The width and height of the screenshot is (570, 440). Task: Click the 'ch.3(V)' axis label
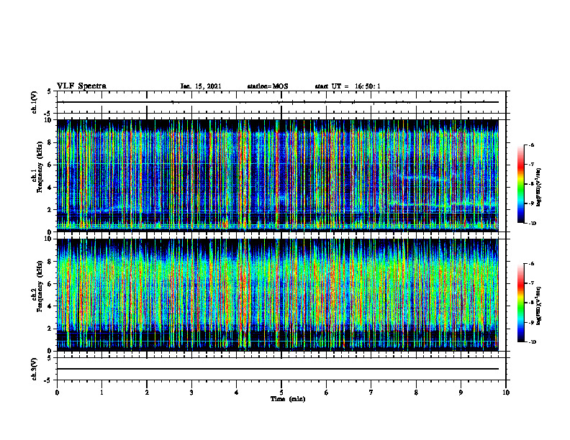(x=34, y=369)
